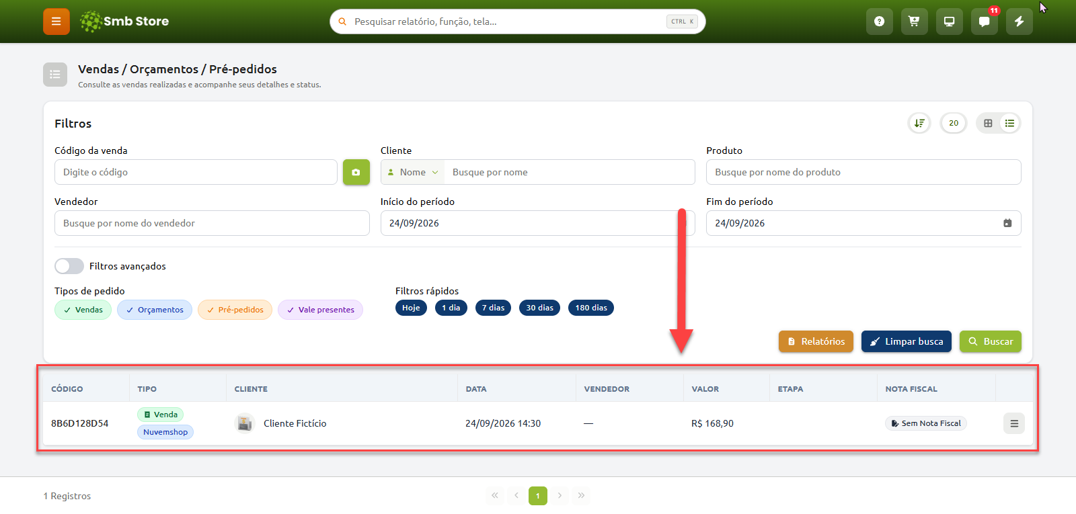
Task: Select the 30 dias quick filter
Action: pyautogui.click(x=539, y=308)
